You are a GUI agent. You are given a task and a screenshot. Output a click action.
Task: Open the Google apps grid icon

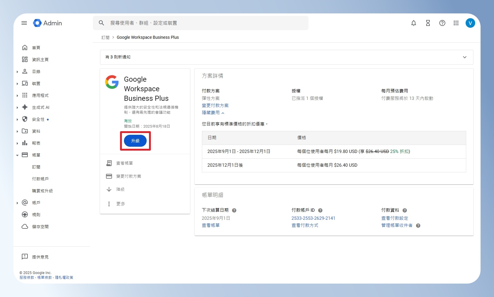456,23
